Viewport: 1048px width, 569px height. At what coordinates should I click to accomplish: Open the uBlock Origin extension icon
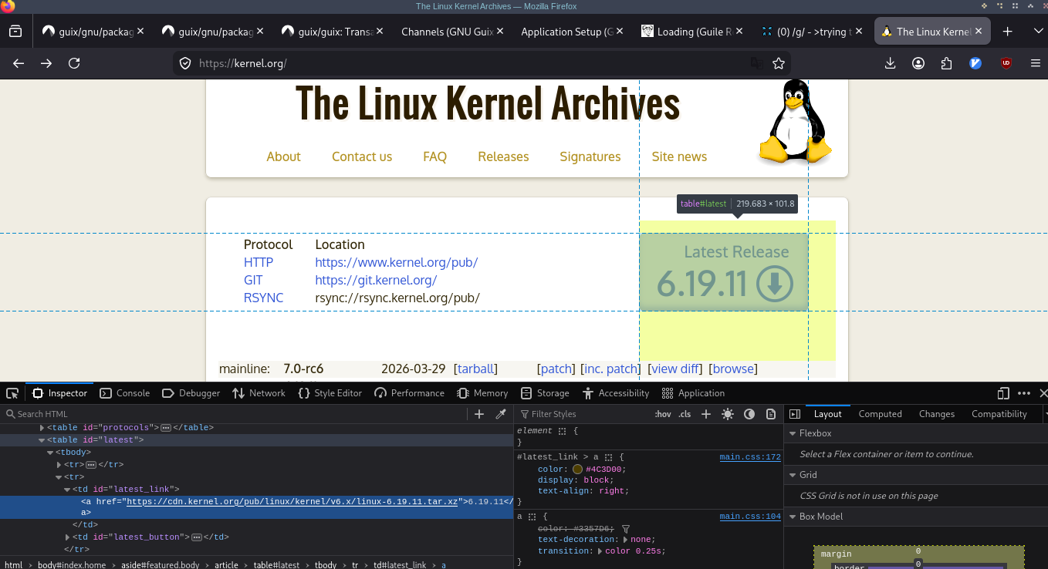point(1006,63)
